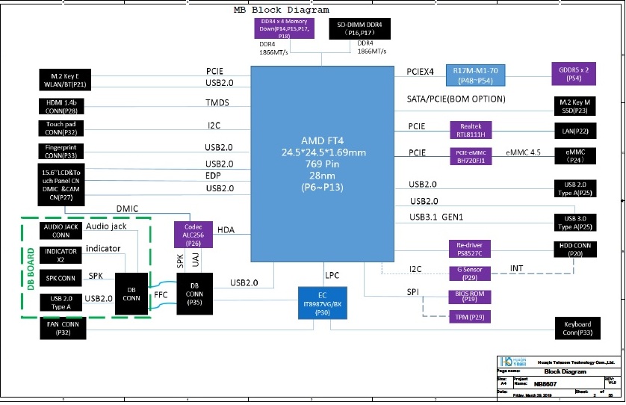This screenshot has width=626, height=405.
Task: Click the BIOS ROM block
Action: (x=471, y=297)
